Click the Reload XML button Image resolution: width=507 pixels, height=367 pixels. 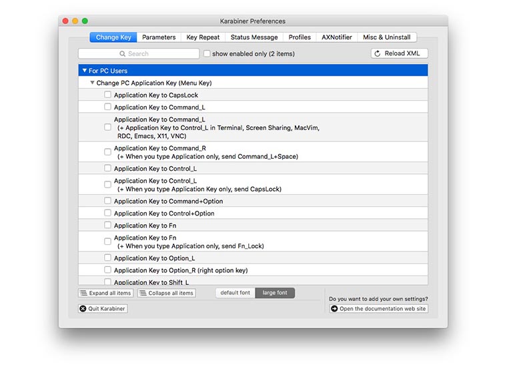pyautogui.click(x=400, y=53)
